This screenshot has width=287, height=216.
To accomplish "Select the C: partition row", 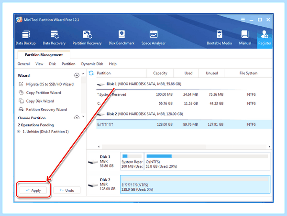I will (x=184, y=103).
